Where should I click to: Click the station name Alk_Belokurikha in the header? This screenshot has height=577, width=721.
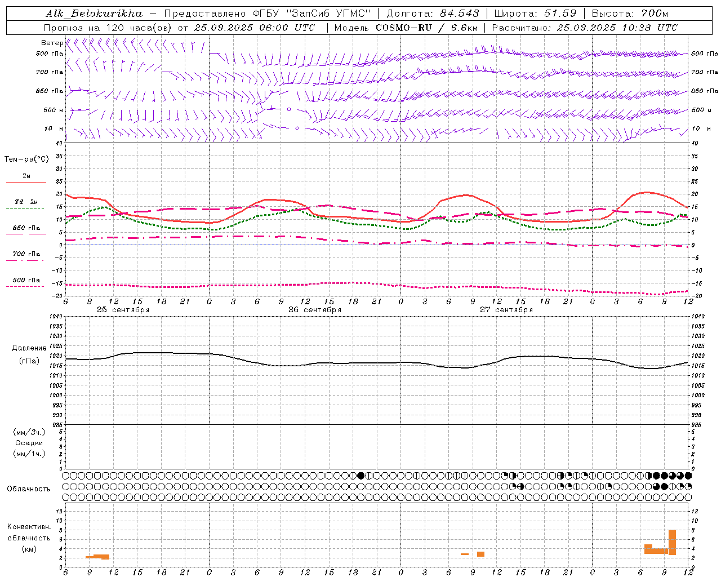(x=94, y=14)
